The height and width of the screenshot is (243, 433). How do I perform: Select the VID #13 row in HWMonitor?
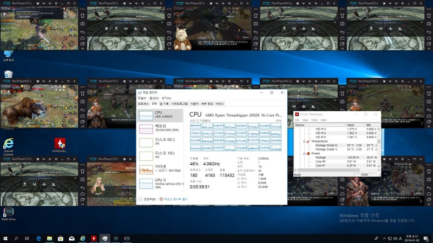click(x=336, y=129)
